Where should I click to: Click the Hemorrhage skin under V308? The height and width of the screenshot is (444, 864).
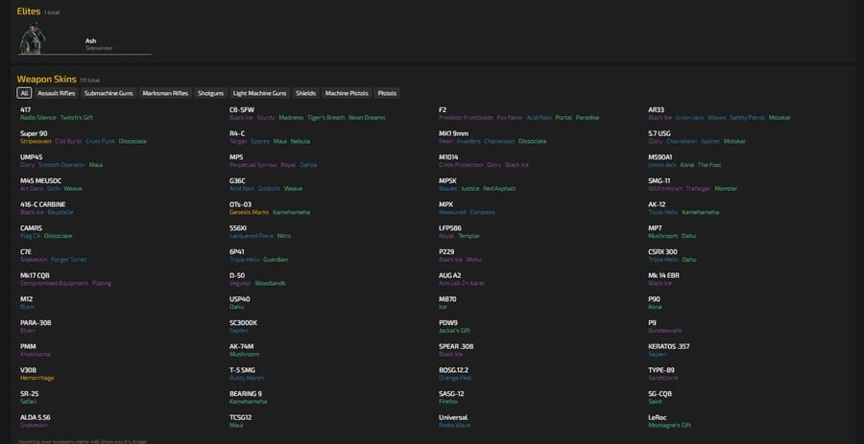coord(36,378)
